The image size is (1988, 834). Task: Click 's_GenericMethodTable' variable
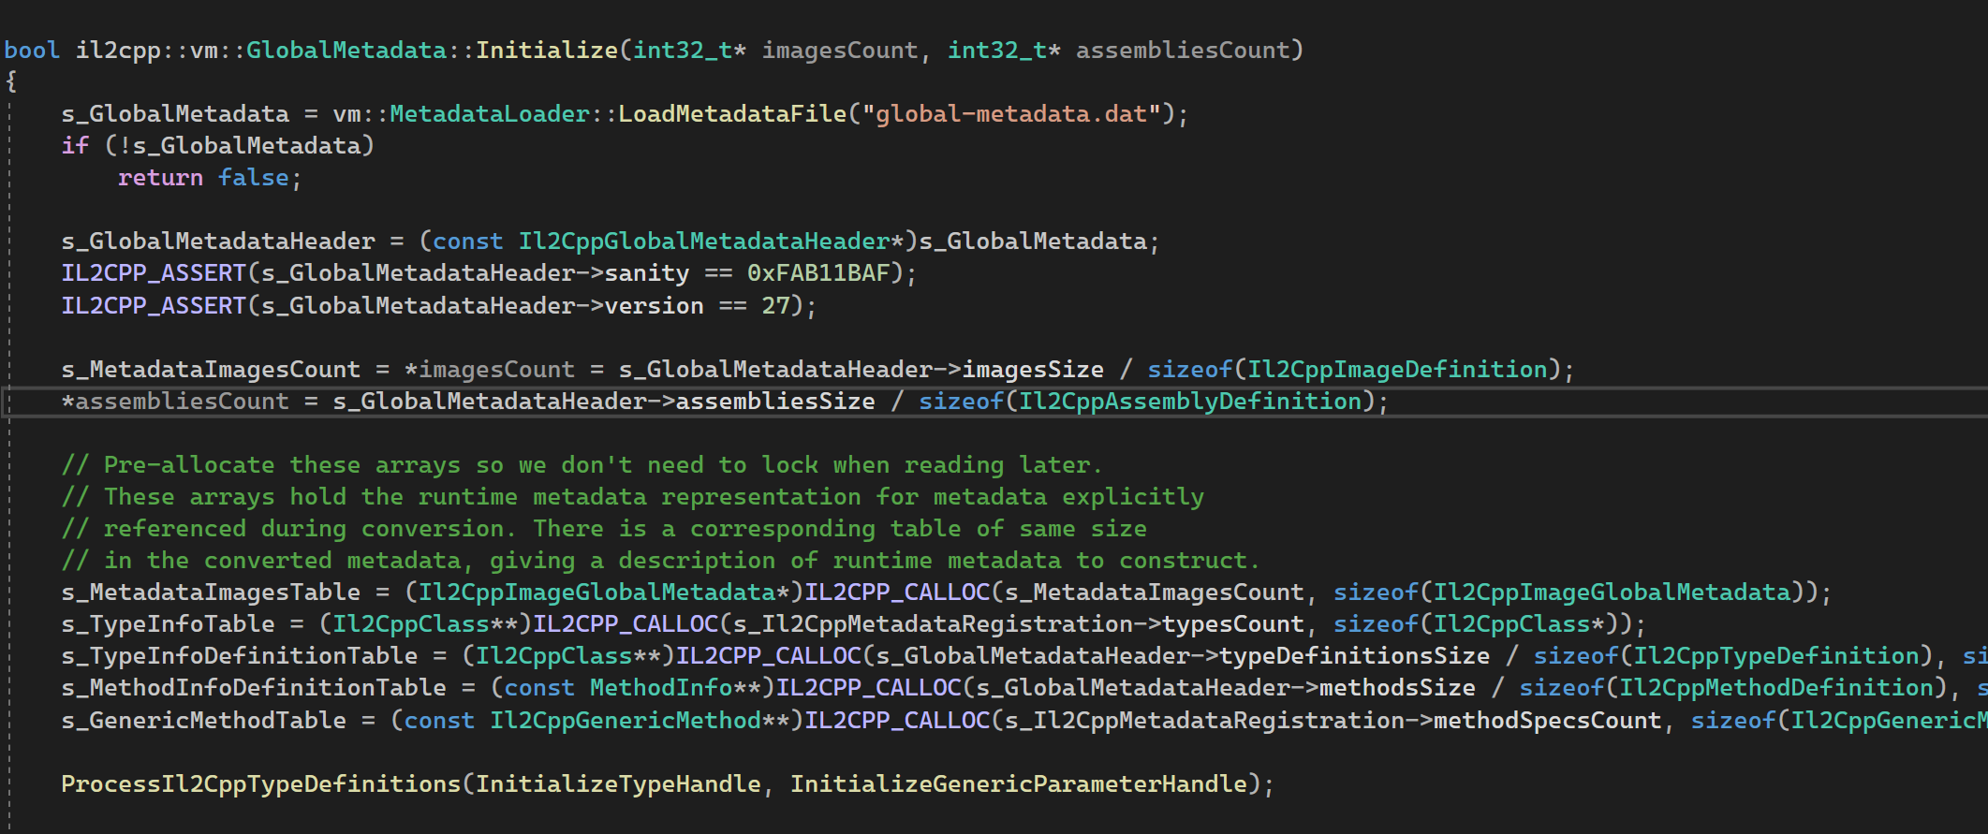click(204, 721)
